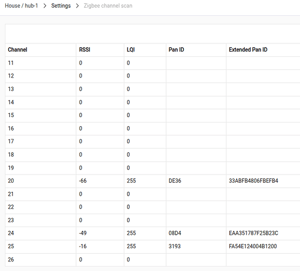Select the channel 24 row

click(x=152, y=234)
